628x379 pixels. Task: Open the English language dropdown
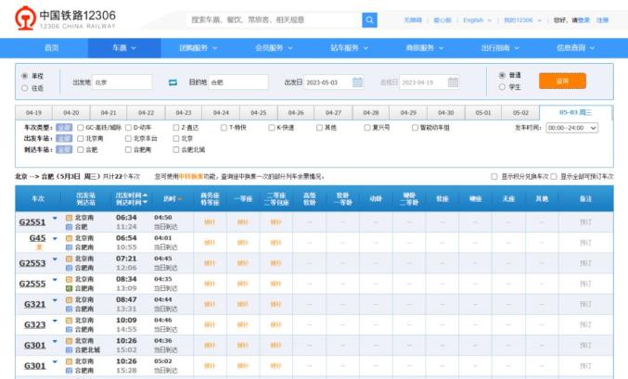pyautogui.click(x=476, y=19)
